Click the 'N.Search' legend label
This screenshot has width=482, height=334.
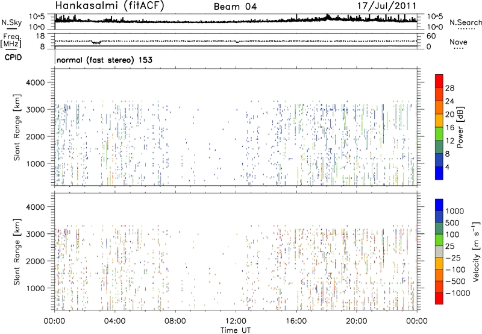click(465, 22)
